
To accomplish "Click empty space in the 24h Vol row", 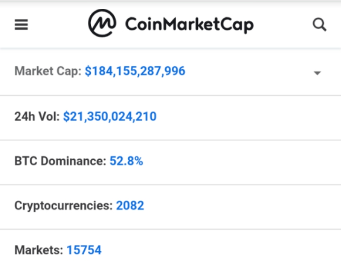I will [247, 117].
